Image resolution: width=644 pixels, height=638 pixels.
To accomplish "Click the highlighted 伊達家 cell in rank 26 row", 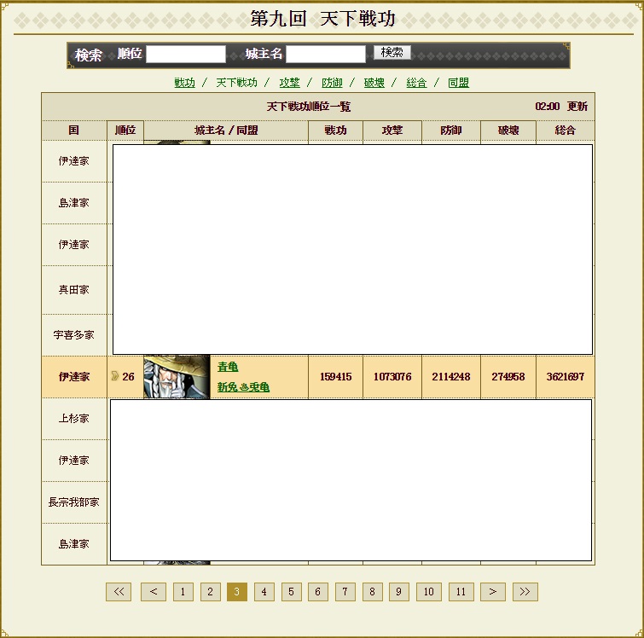I will click(x=74, y=377).
